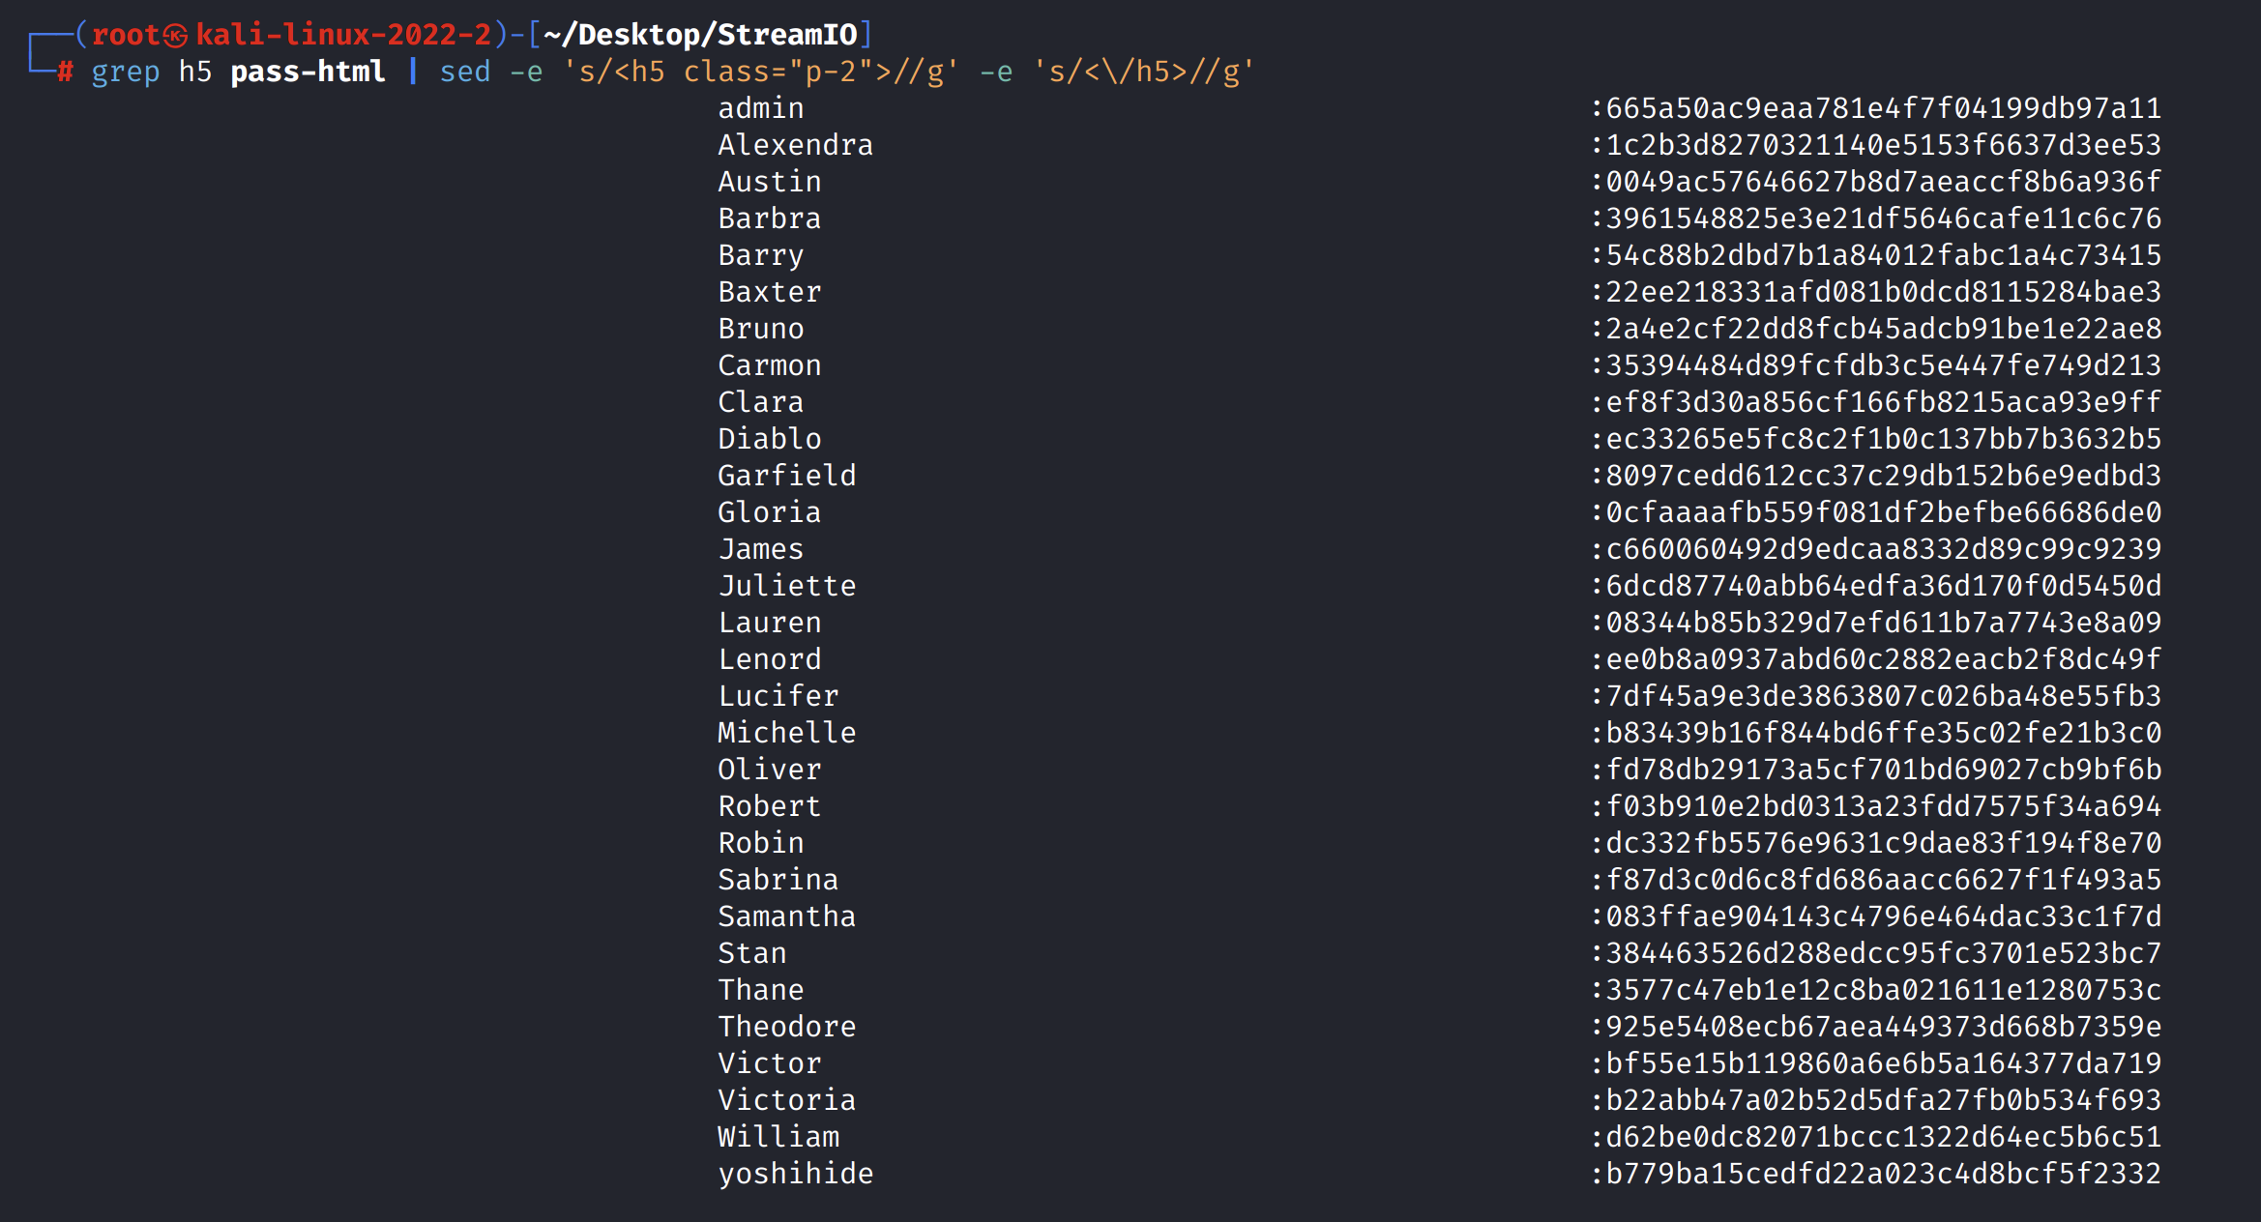Screen dimensions: 2261x1222
Task: Click the username yoshihide
Action: point(795,1174)
